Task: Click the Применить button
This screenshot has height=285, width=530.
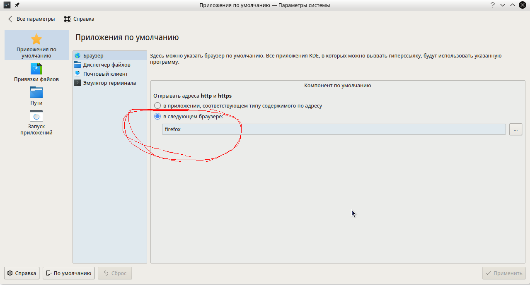Action: (x=504, y=273)
